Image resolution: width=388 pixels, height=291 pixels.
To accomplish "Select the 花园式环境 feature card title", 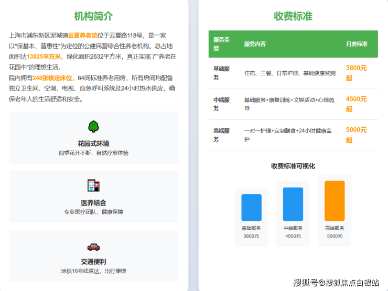I will [x=93, y=143].
